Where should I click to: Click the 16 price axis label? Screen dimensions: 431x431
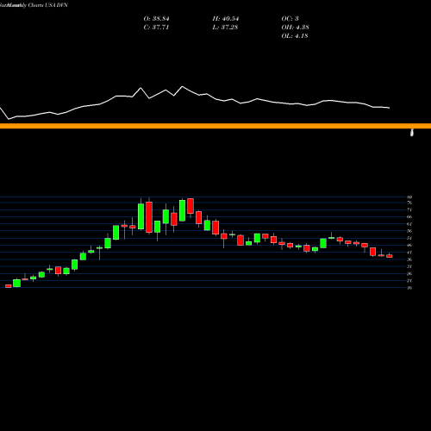[409, 287]
